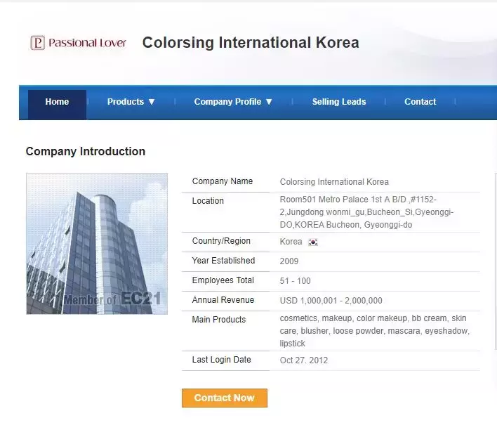Click the Last Login Date label
The image size is (497, 423).
pyautogui.click(x=221, y=360)
